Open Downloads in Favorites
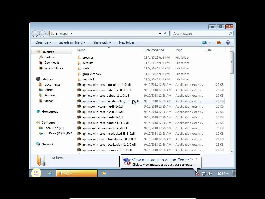Image resolution: width=265 pixels, height=199 pixels. pos(52,63)
